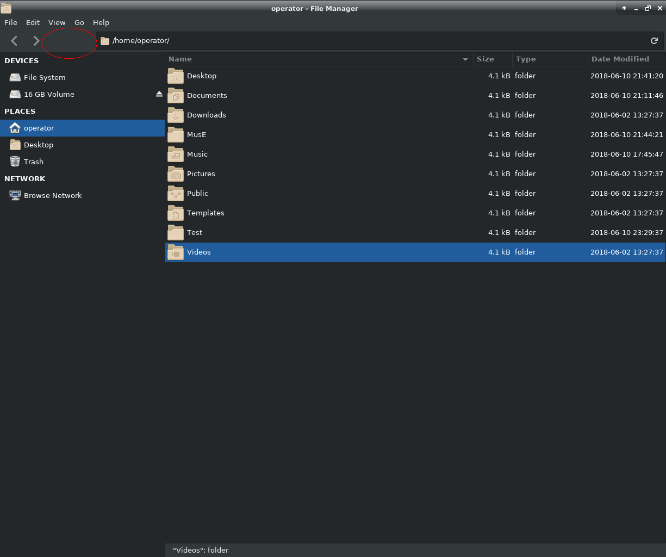Image resolution: width=666 pixels, height=557 pixels.
Task: Click the Trash bin icon in sidebar
Action: click(15, 162)
